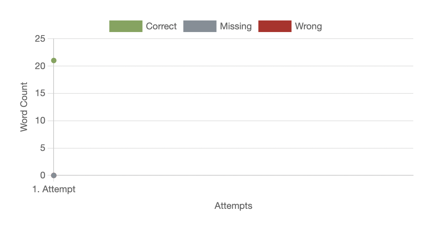
Task: Toggle the Correct series via its legend label
Action: (x=161, y=26)
